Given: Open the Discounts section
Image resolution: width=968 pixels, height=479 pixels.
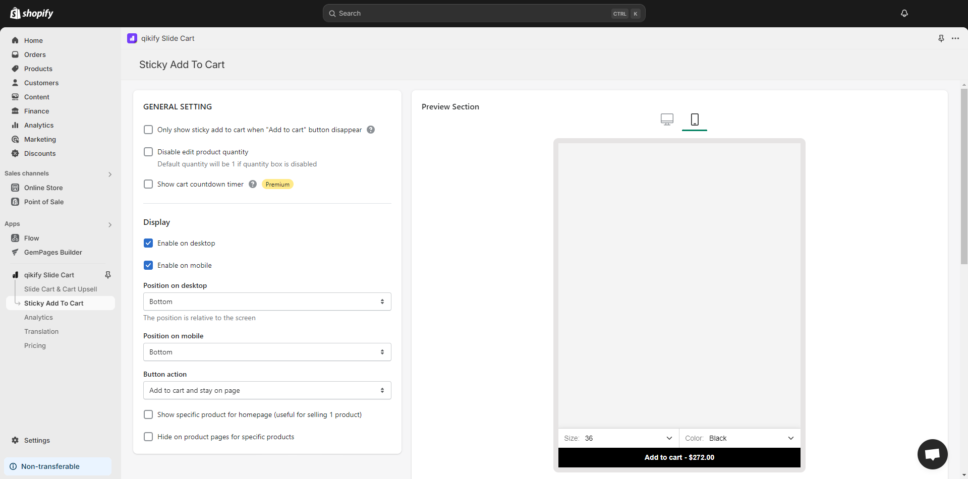Looking at the screenshot, I should pos(40,153).
